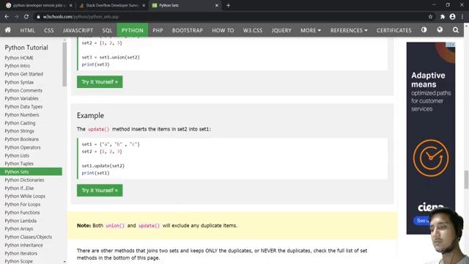
Task: Open Python Syntax in sidebar
Action: (x=19, y=82)
